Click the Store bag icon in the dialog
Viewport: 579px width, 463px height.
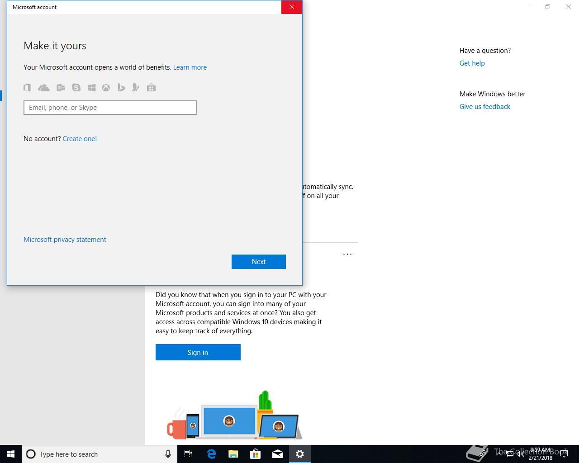(151, 88)
